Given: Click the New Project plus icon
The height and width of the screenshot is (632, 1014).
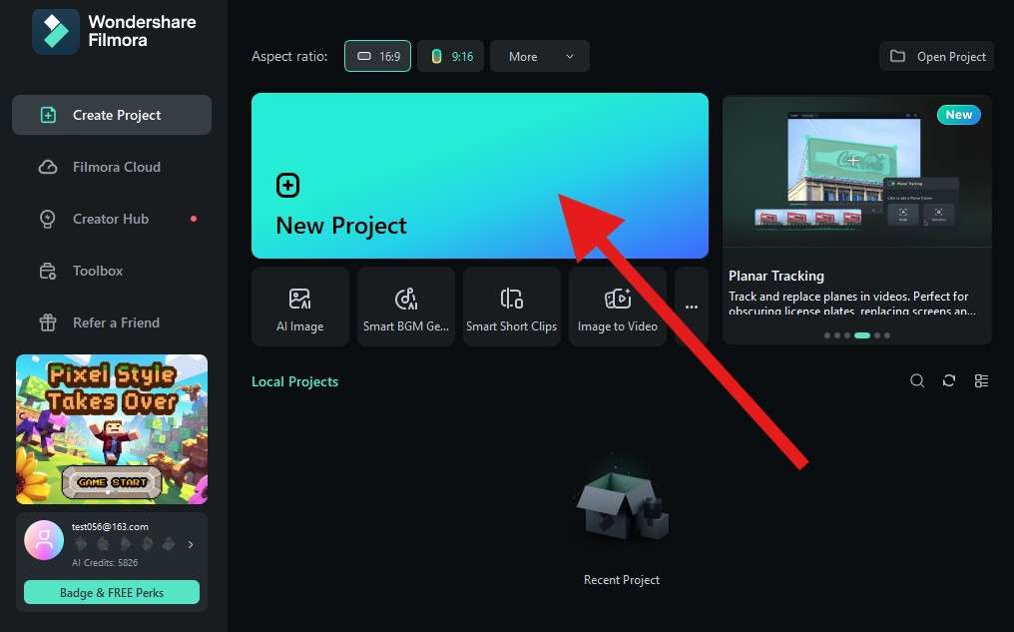Looking at the screenshot, I should (x=287, y=186).
